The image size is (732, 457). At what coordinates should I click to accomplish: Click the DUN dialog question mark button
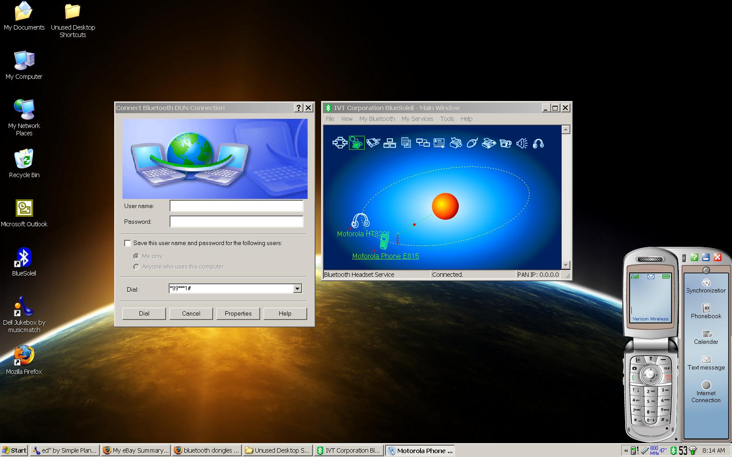tap(298, 108)
